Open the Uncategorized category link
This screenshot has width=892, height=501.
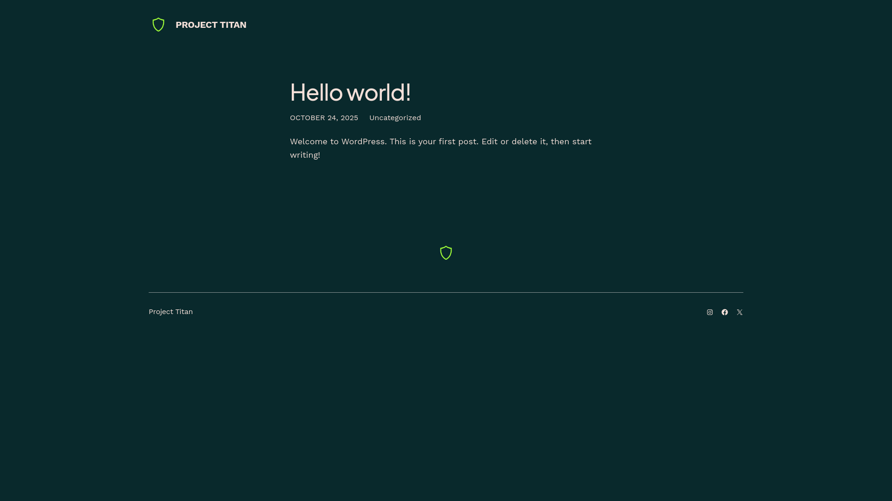[x=395, y=118]
